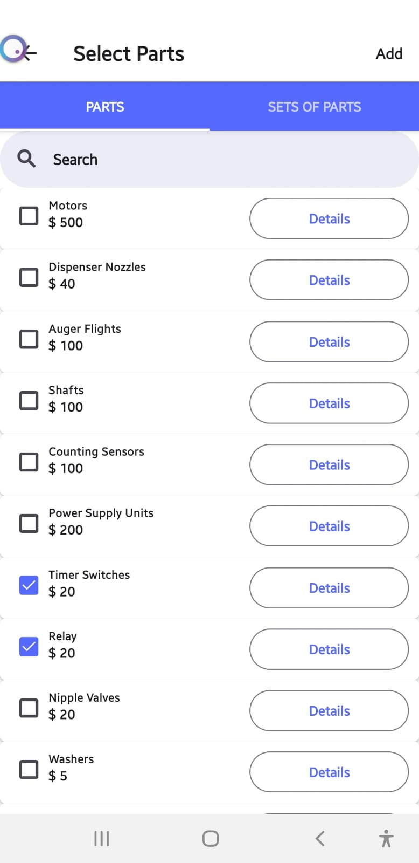Select the Parts tab

(x=105, y=107)
